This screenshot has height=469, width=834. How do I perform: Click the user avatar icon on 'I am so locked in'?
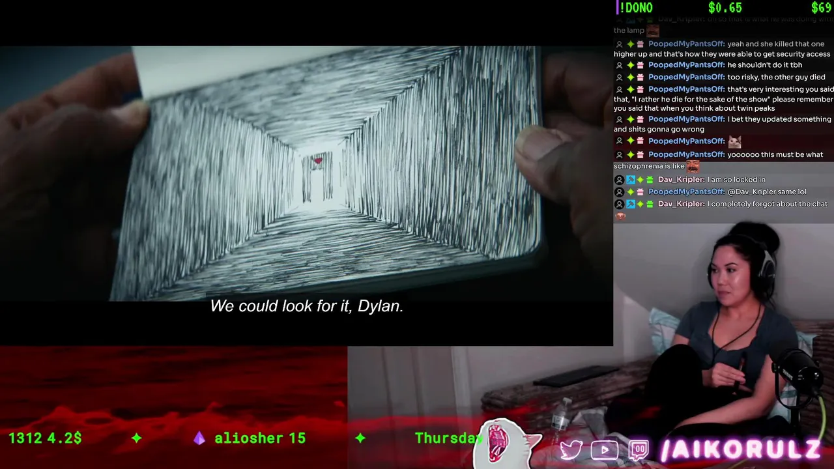[x=619, y=180]
